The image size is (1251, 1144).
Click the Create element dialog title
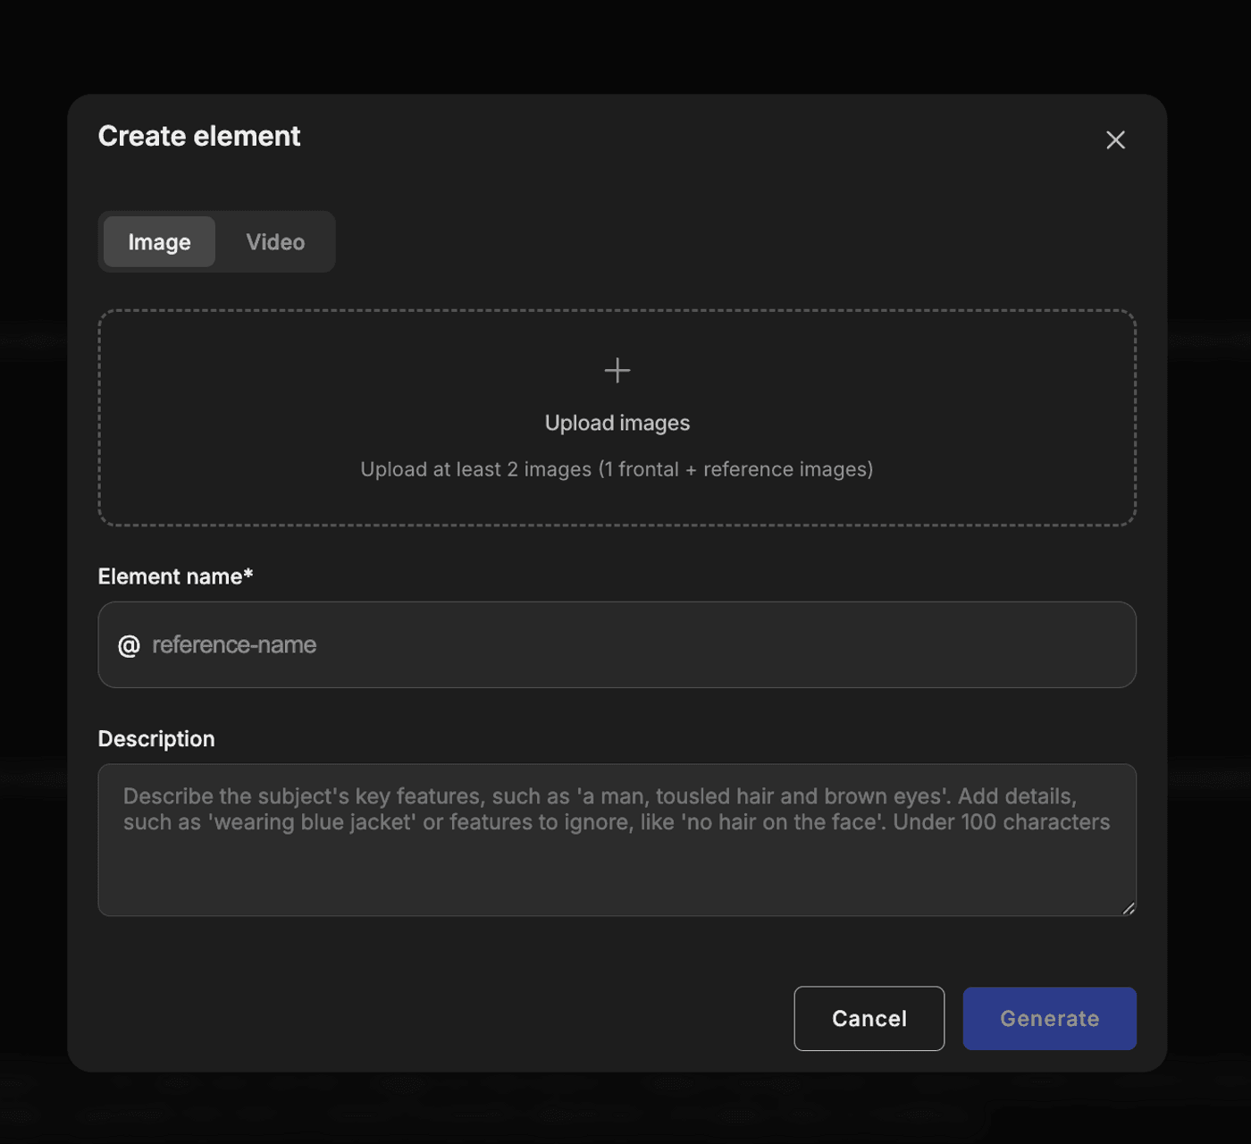point(199,136)
